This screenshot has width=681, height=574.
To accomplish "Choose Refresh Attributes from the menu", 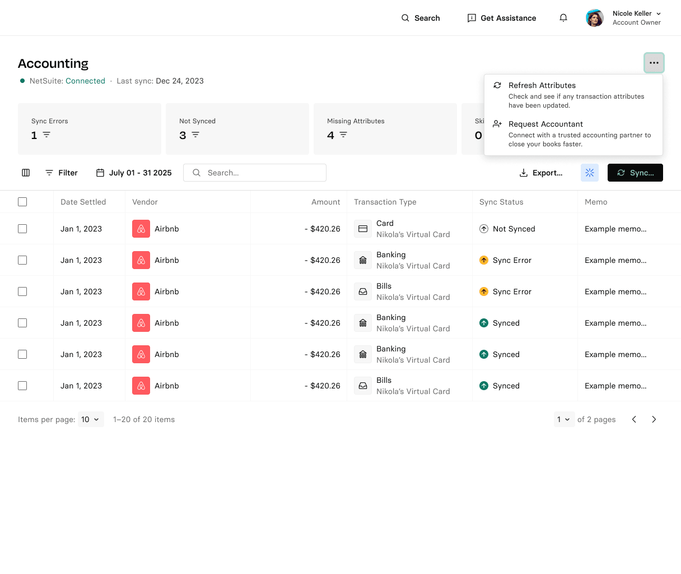I will click(542, 85).
